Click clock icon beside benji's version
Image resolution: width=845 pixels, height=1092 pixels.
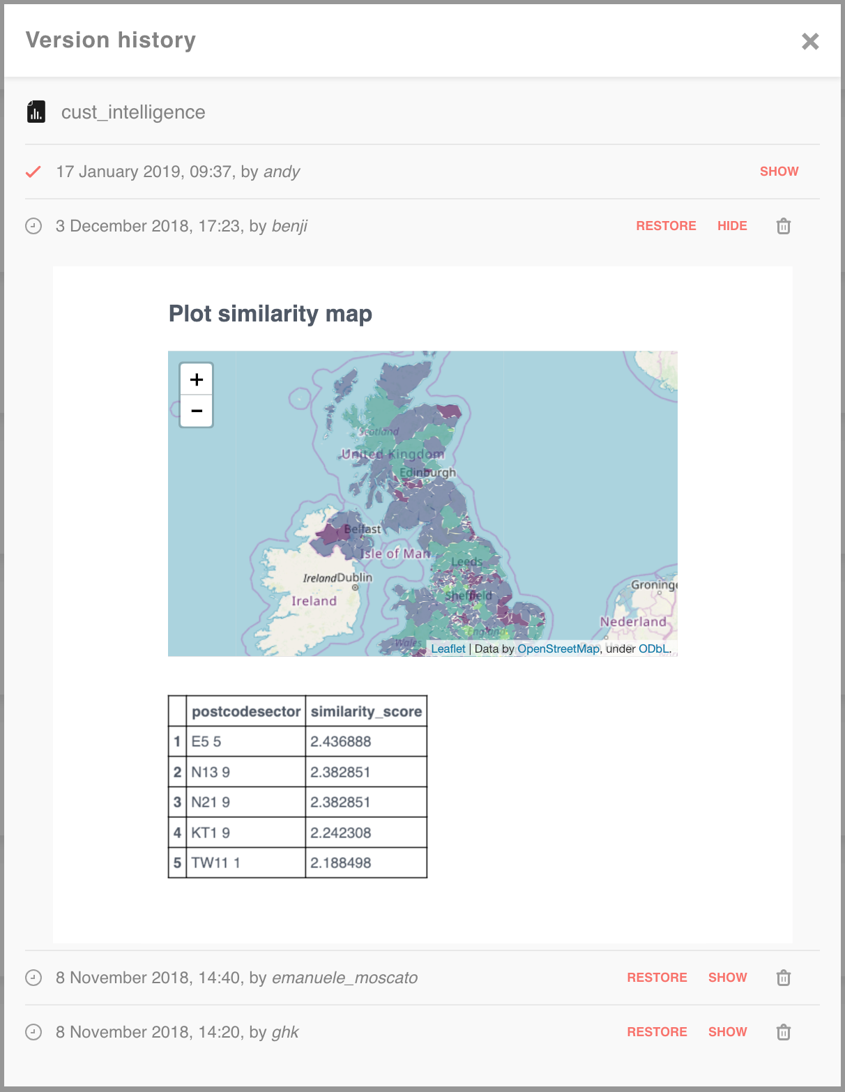pos(33,226)
